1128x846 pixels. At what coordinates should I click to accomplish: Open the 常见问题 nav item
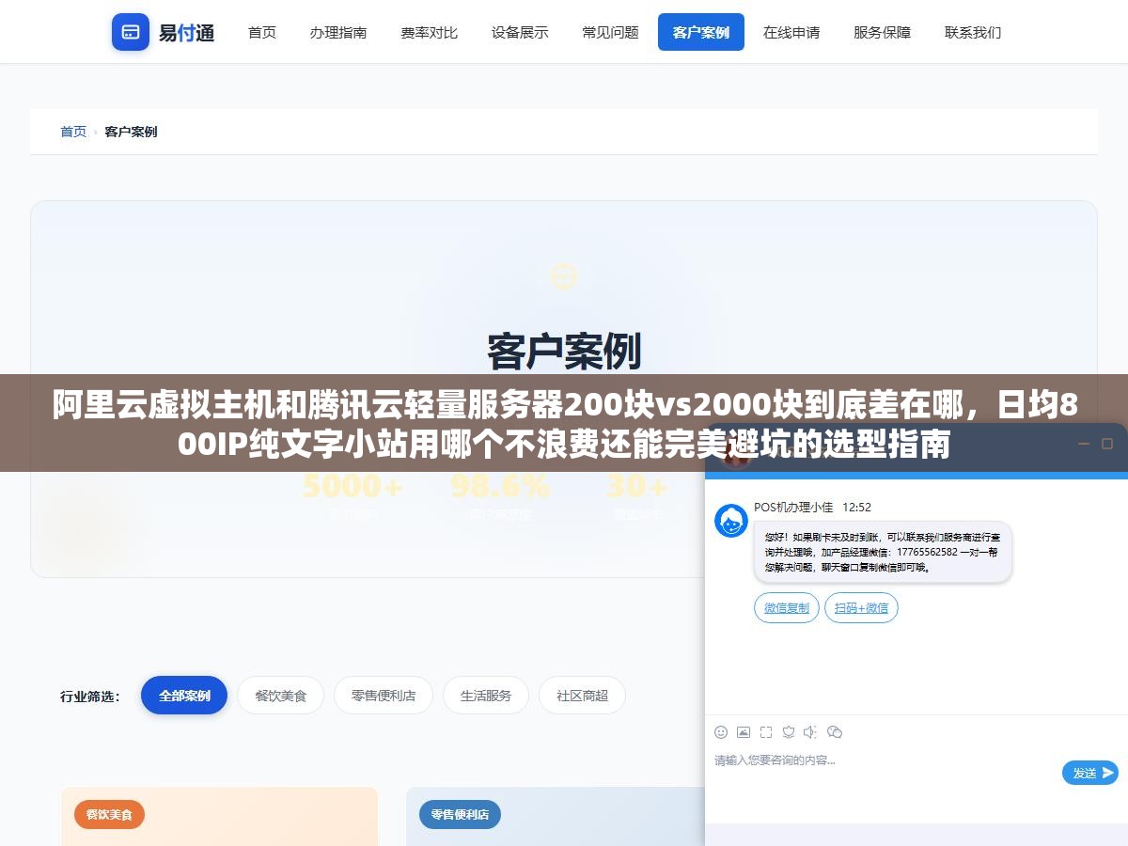[610, 32]
